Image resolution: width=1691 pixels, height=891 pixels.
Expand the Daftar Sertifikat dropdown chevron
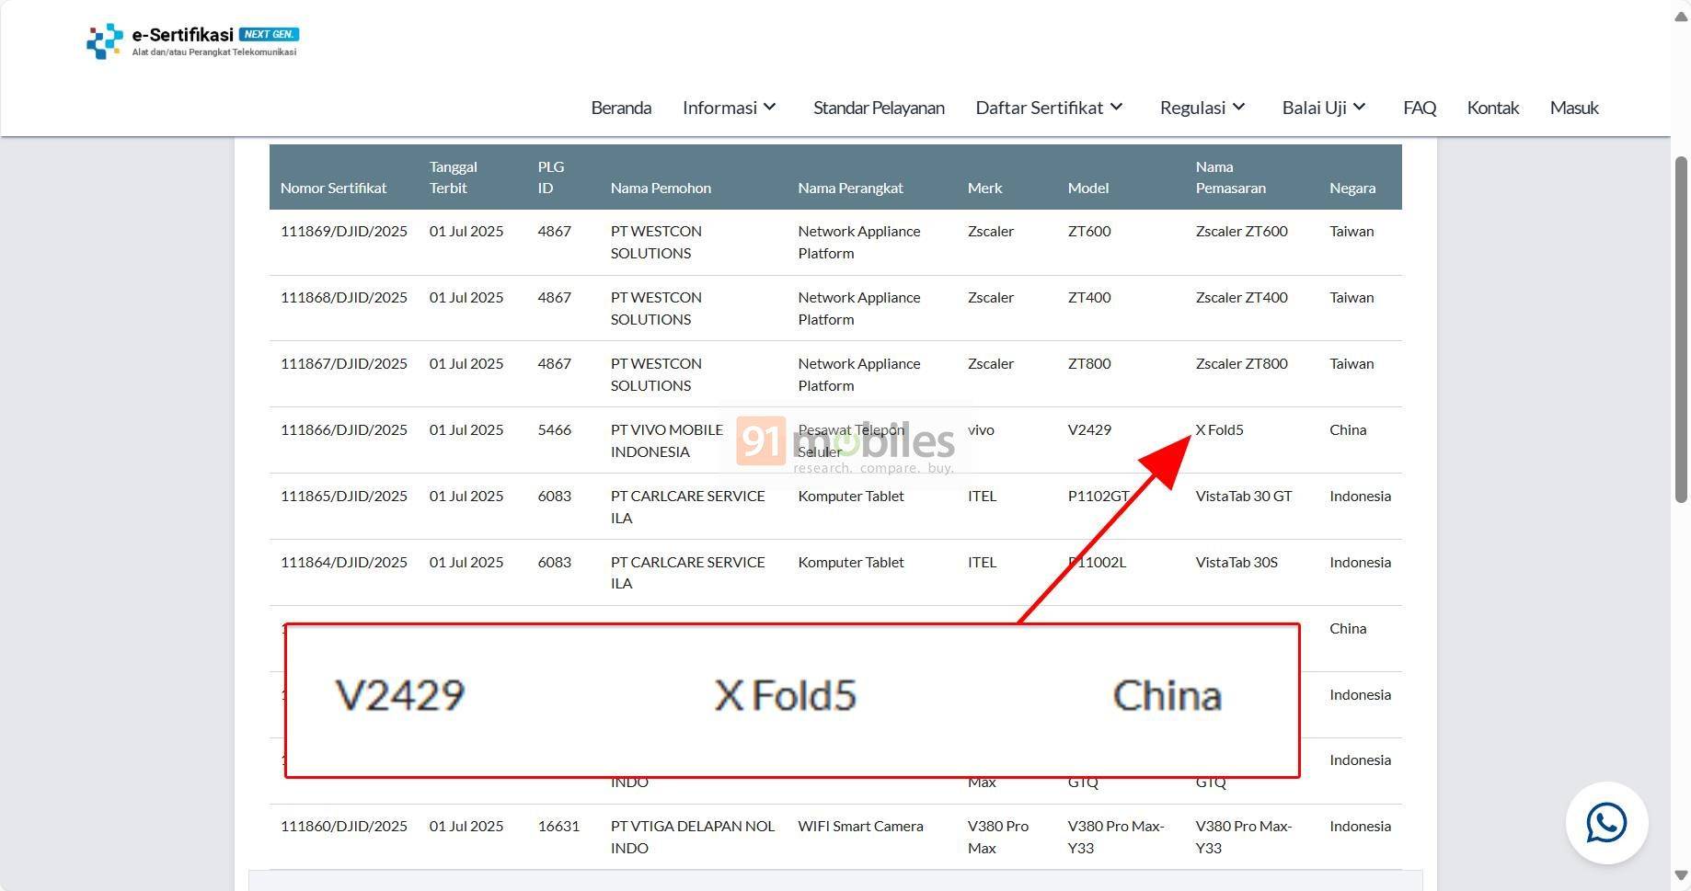pyautogui.click(x=1116, y=107)
